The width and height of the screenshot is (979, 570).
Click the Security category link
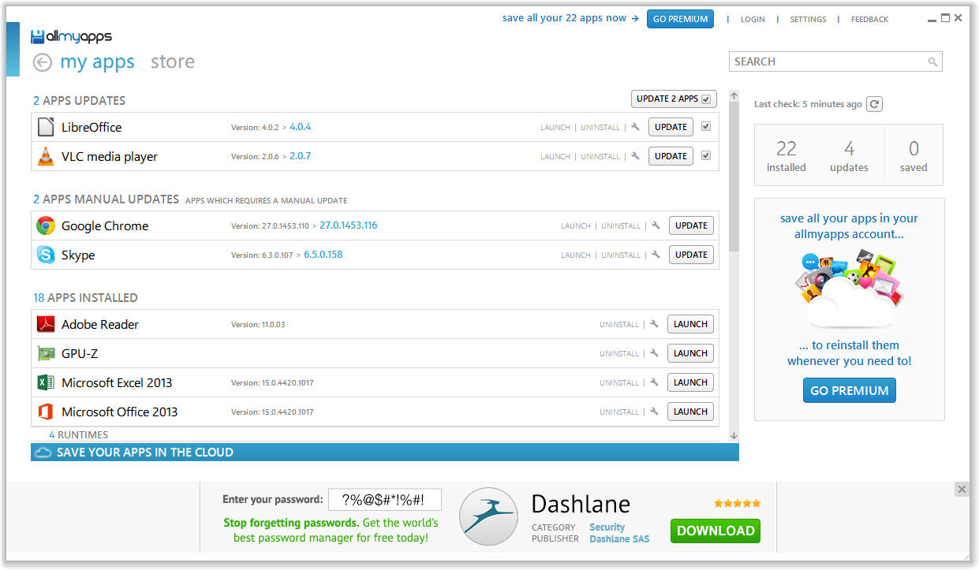[607, 527]
